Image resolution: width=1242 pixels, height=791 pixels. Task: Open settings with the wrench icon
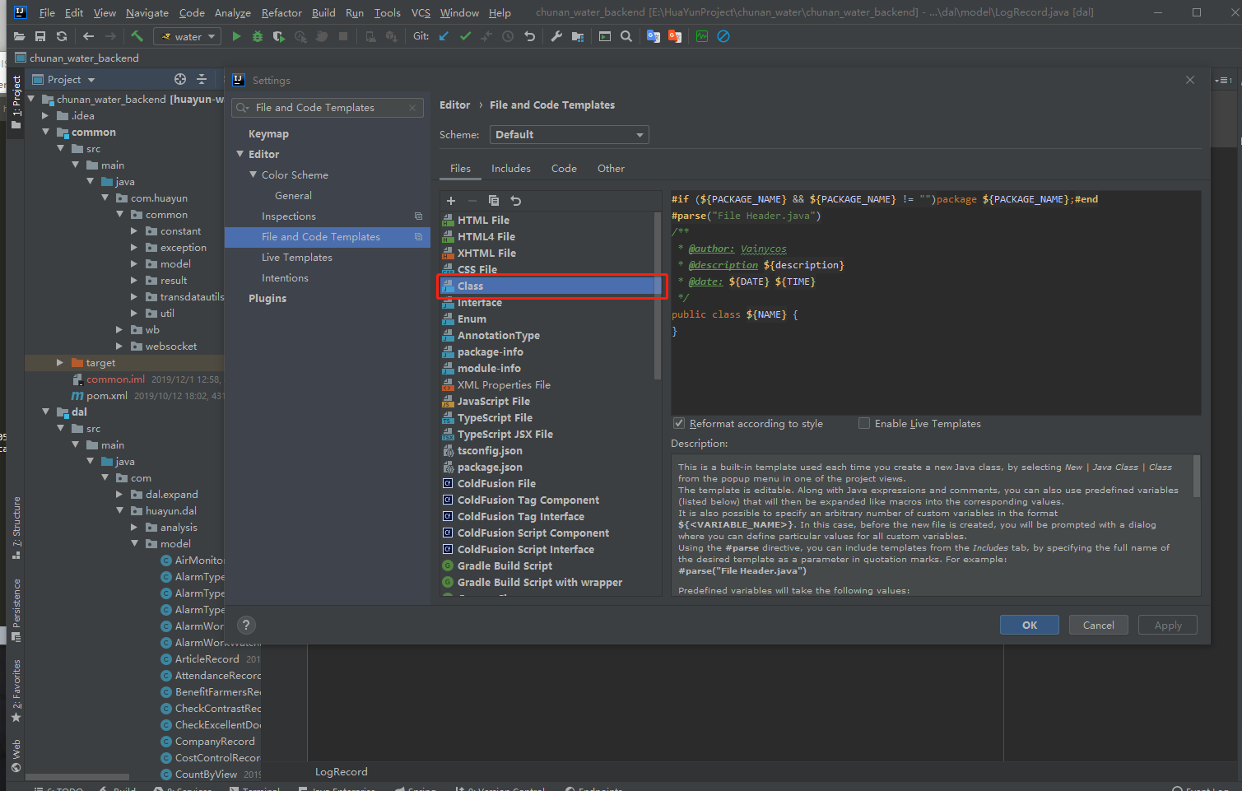[x=556, y=36]
